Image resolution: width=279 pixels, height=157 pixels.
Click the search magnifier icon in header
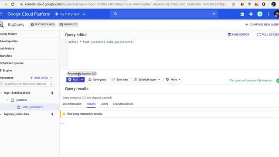point(116,14)
